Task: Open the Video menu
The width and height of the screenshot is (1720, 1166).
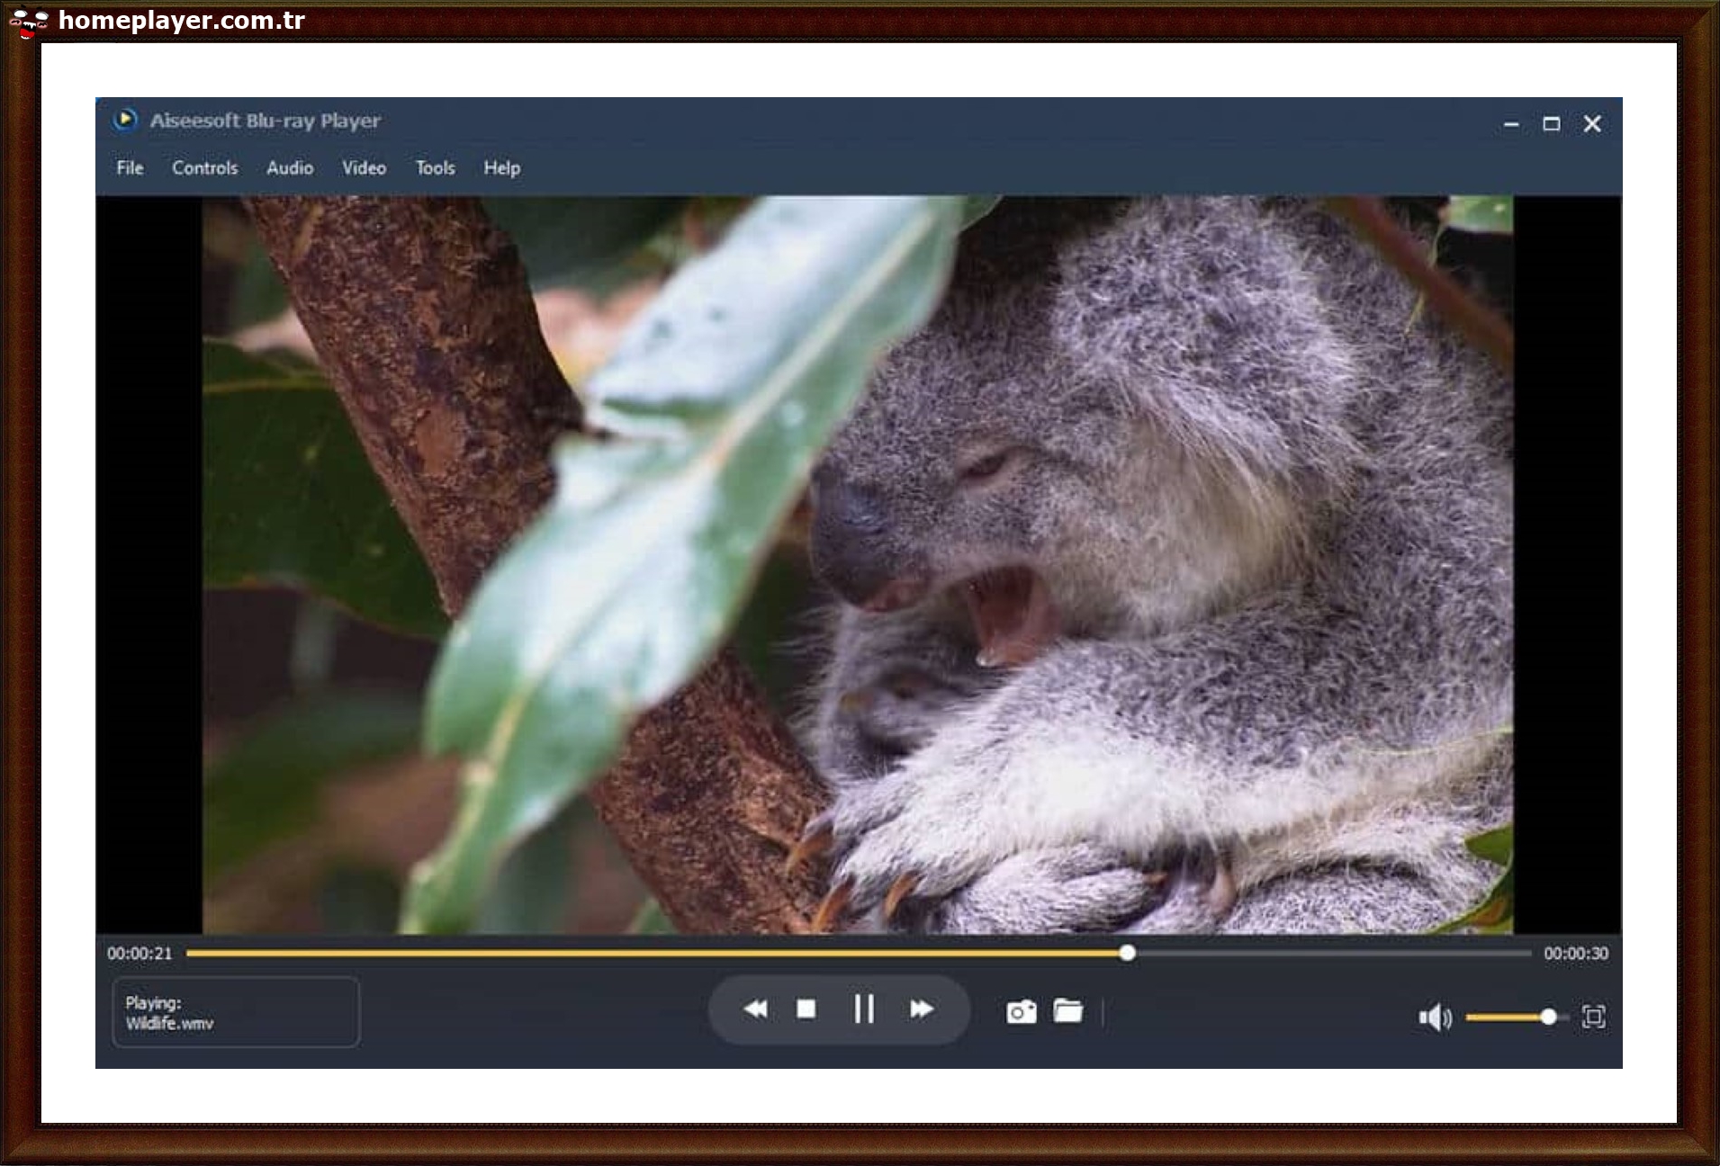Action: tap(365, 168)
